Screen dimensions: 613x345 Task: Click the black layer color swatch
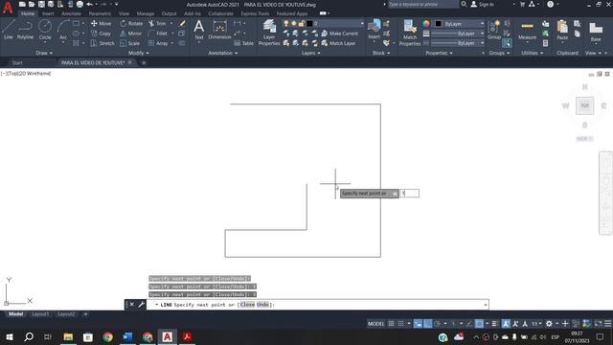click(x=309, y=23)
